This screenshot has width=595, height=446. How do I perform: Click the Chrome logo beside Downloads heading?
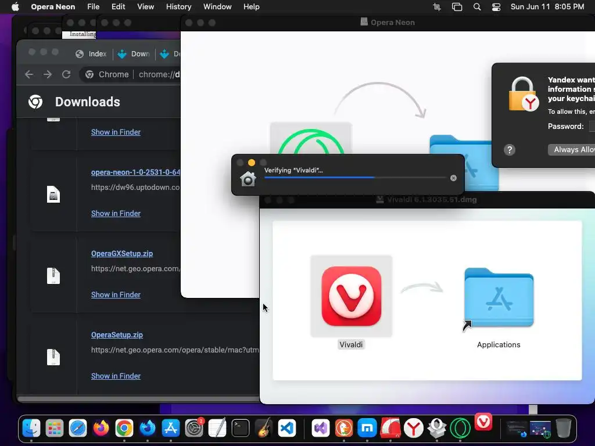pyautogui.click(x=35, y=102)
